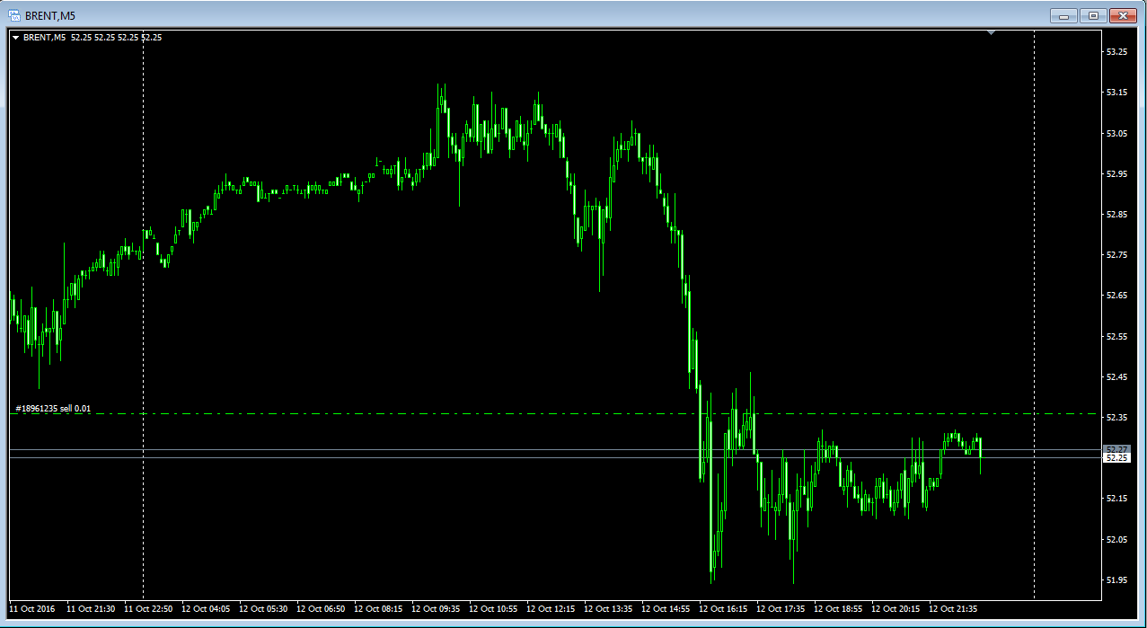The image size is (1147, 628).
Task: Click the '12 Oct 21:35' time axis label
Action: click(953, 609)
